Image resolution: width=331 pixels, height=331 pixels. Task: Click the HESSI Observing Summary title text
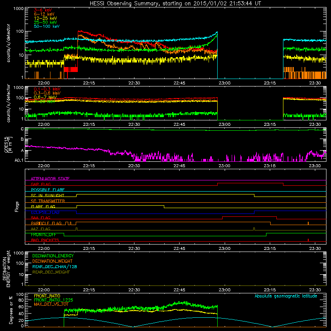pyautogui.click(x=175, y=4)
